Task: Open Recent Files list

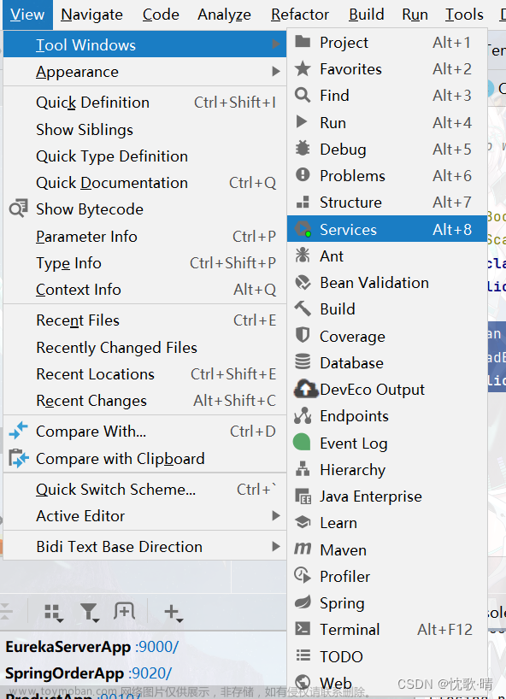Action: click(145, 320)
